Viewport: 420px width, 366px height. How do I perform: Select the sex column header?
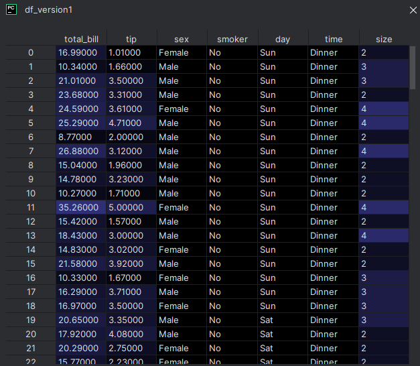[182, 39]
